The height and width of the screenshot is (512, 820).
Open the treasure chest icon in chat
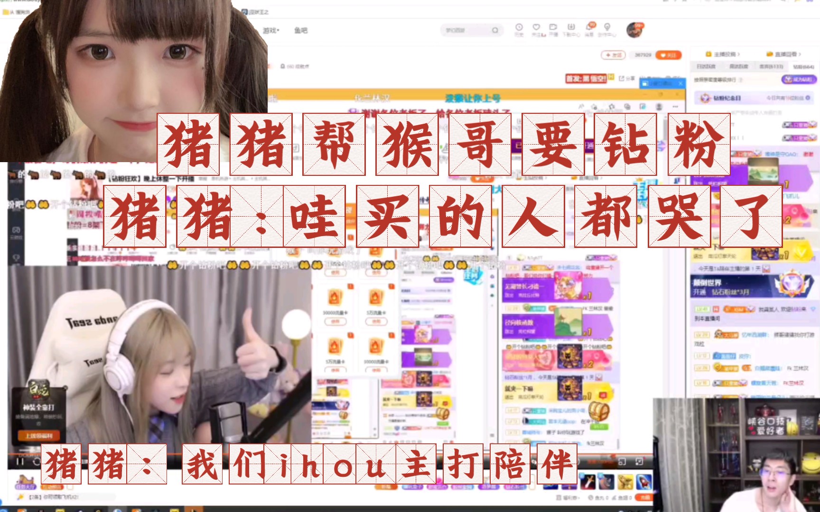pos(599,412)
